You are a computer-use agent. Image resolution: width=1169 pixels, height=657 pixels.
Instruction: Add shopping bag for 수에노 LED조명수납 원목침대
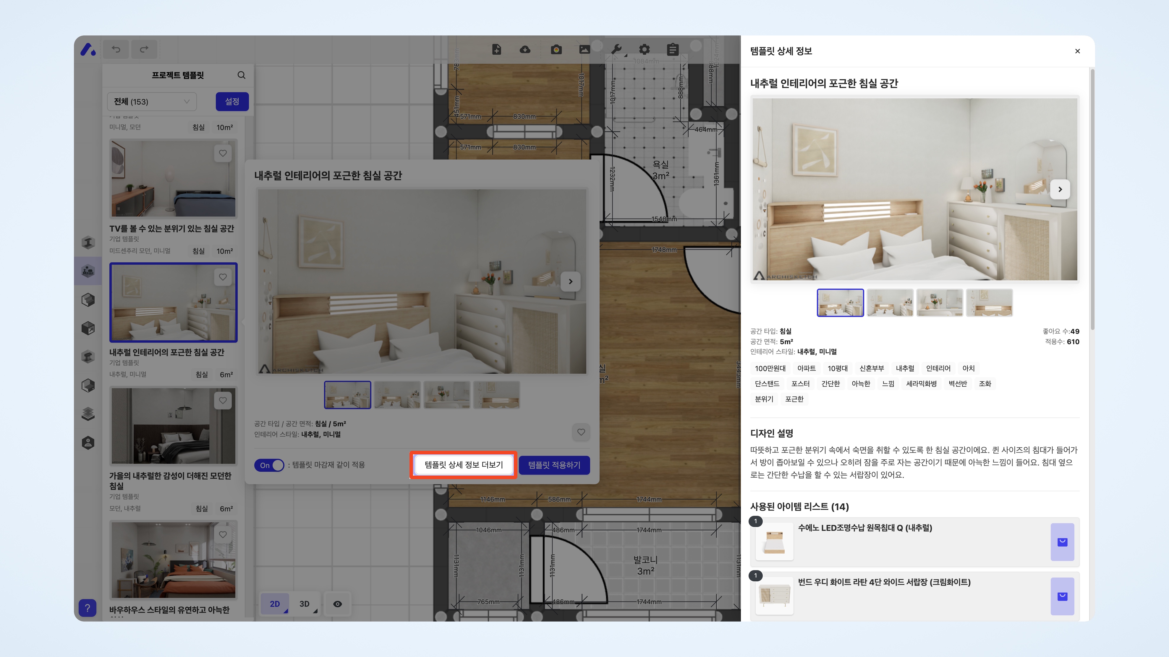click(1062, 542)
